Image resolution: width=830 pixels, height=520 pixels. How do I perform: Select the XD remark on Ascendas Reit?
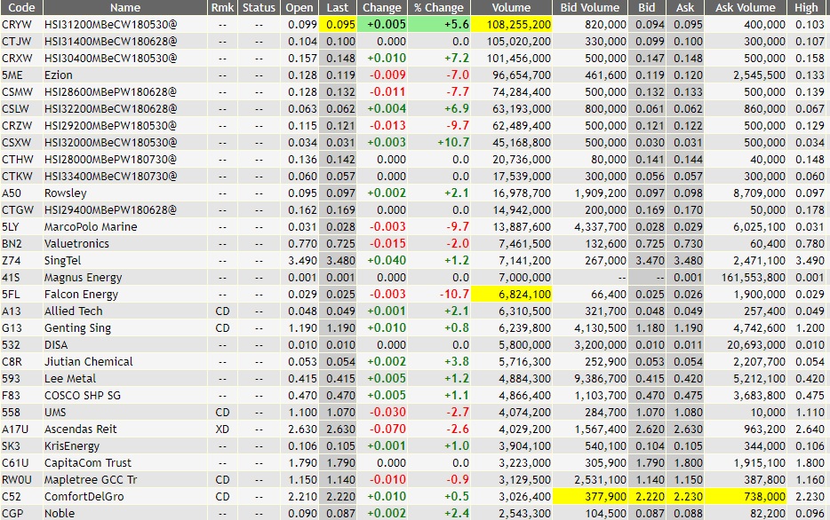coord(220,429)
